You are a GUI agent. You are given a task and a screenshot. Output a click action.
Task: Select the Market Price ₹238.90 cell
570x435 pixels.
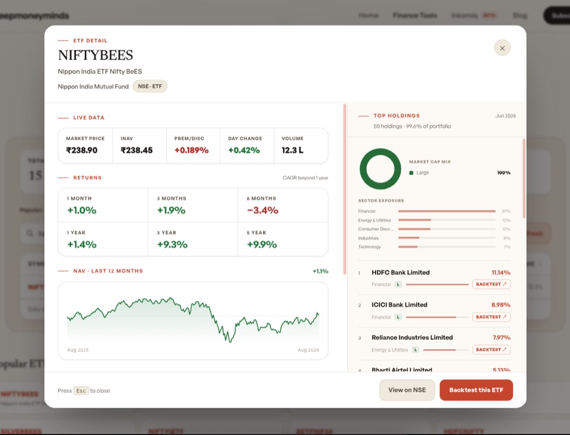click(85, 146)
